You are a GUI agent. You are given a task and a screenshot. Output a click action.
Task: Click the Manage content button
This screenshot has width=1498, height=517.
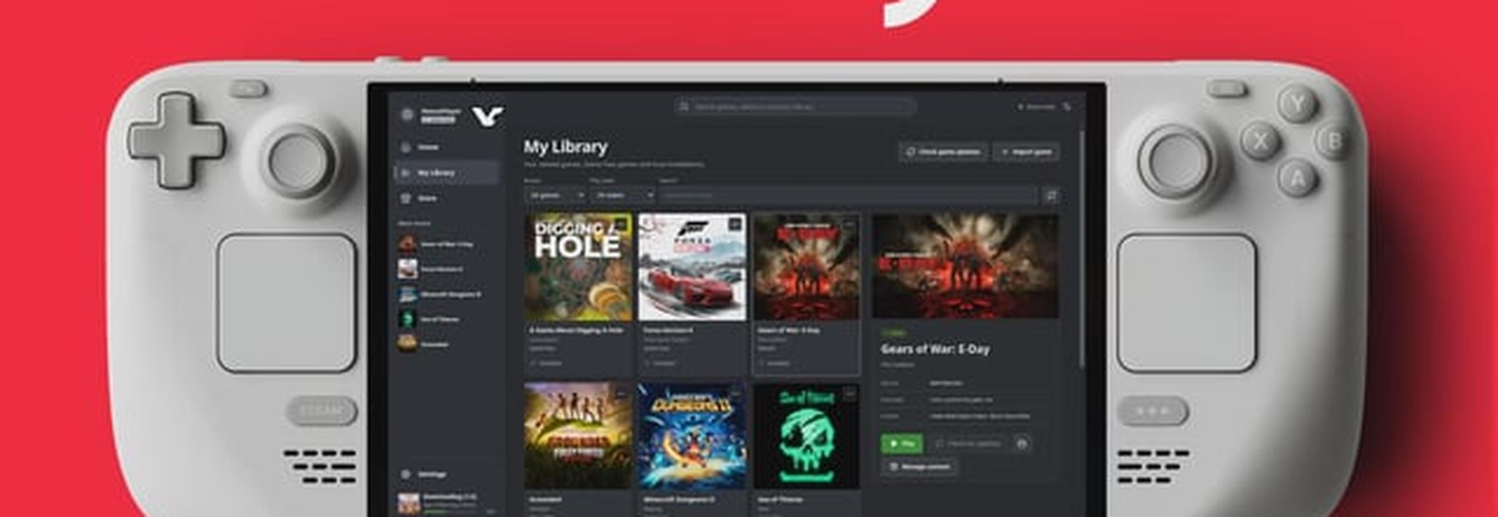coord(919,467)
